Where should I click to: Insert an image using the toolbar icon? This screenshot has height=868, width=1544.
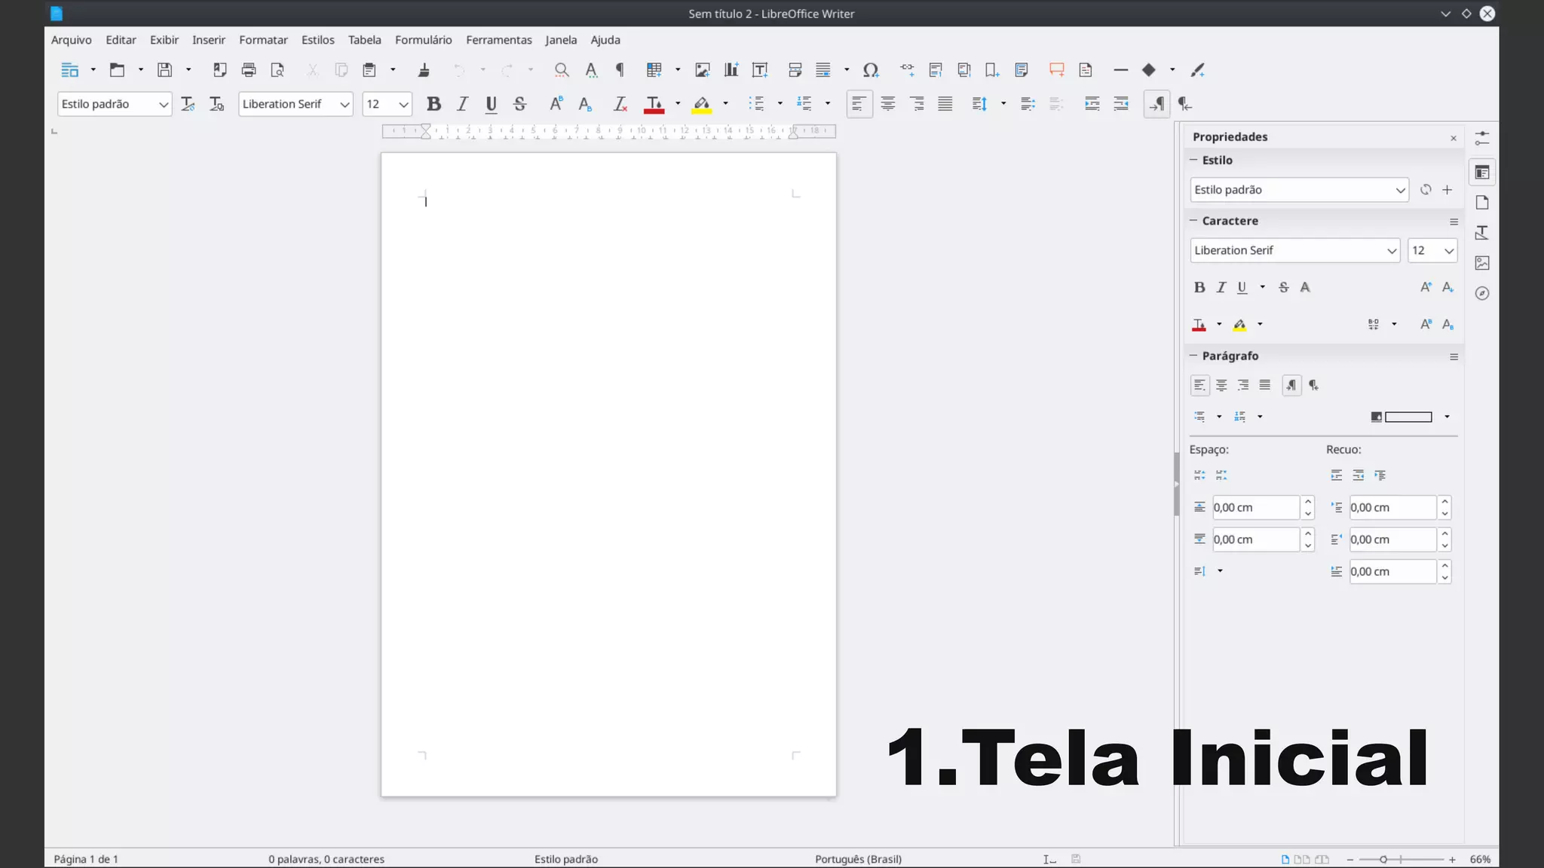point(703,70)
